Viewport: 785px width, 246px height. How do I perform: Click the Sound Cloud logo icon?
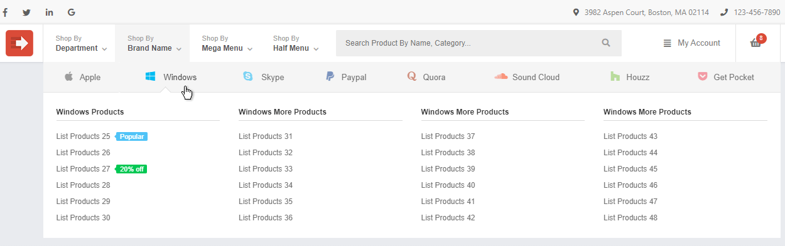coord(501,77)
